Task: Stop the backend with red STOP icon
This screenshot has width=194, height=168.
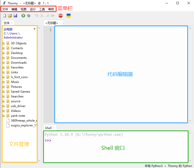Action: (61, 16)
